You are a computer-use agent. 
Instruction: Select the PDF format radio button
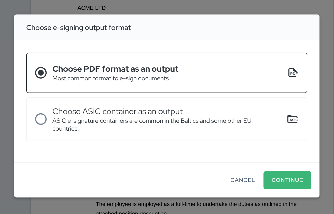coord(41,73)
